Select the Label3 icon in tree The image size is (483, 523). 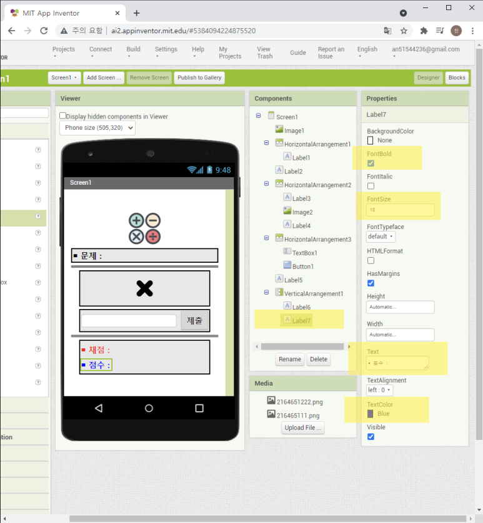coord(287,197)
